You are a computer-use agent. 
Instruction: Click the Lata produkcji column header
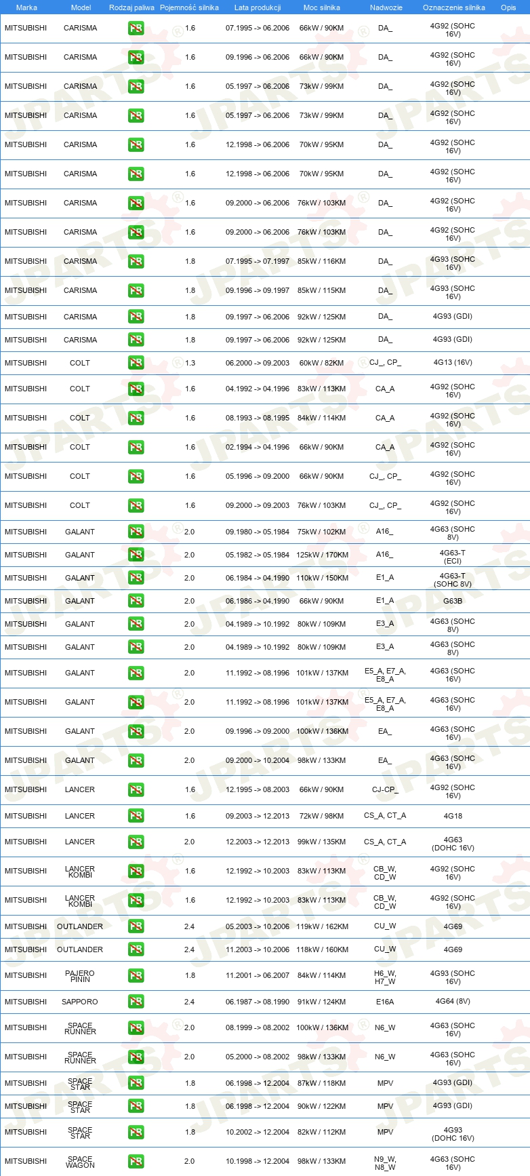coord(258,7)
